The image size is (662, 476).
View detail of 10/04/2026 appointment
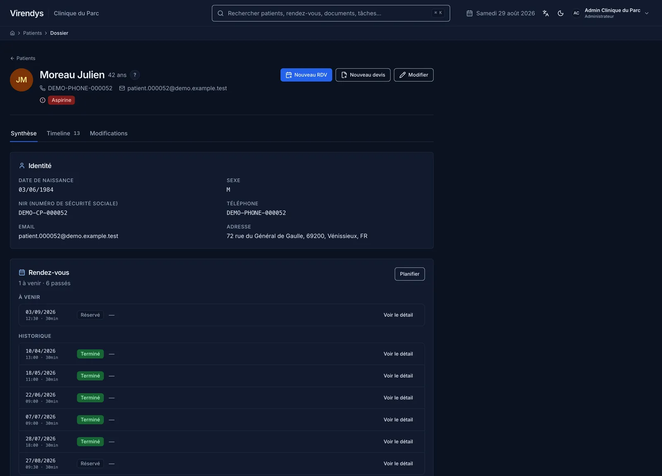point(398,354)
